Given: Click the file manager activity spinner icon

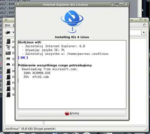Looking at the screenshot, I should [x=144, y=25].
